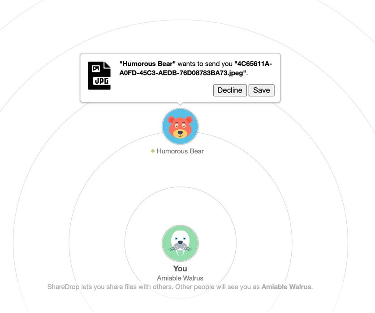The image size is (375, 313).
Task: Click the Humorous Bear avatar
Action: pyautogui.click(x=180, y=126)
